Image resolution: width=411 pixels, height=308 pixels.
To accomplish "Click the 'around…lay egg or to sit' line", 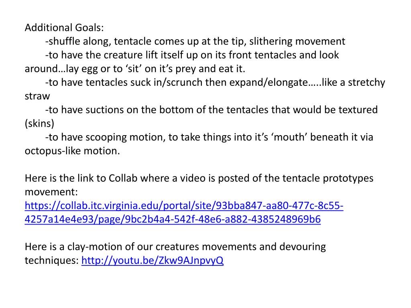I will [x=135, y=69].
